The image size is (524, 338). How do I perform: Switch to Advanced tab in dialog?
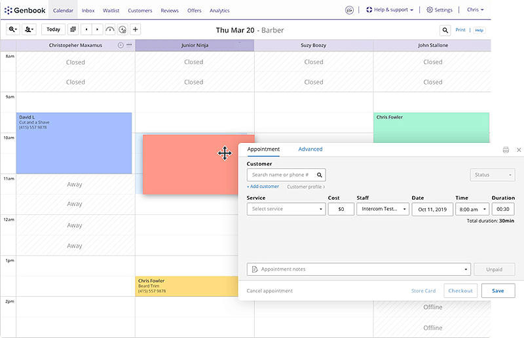pyautogui.click(x=310, y=149)
